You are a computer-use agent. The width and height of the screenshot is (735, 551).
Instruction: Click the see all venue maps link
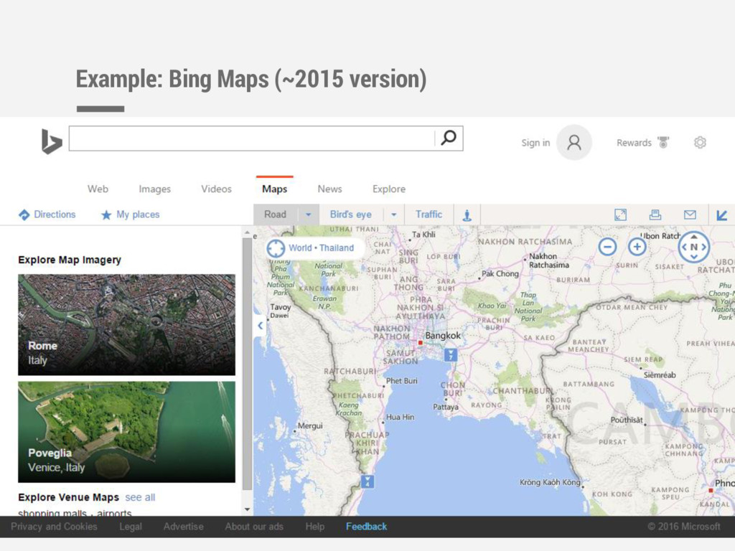tap(140, 497)
